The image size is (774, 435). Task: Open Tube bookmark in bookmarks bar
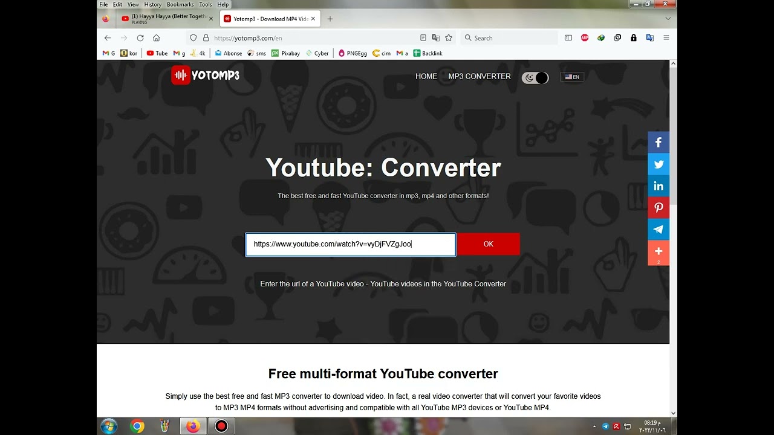point(157,53)
